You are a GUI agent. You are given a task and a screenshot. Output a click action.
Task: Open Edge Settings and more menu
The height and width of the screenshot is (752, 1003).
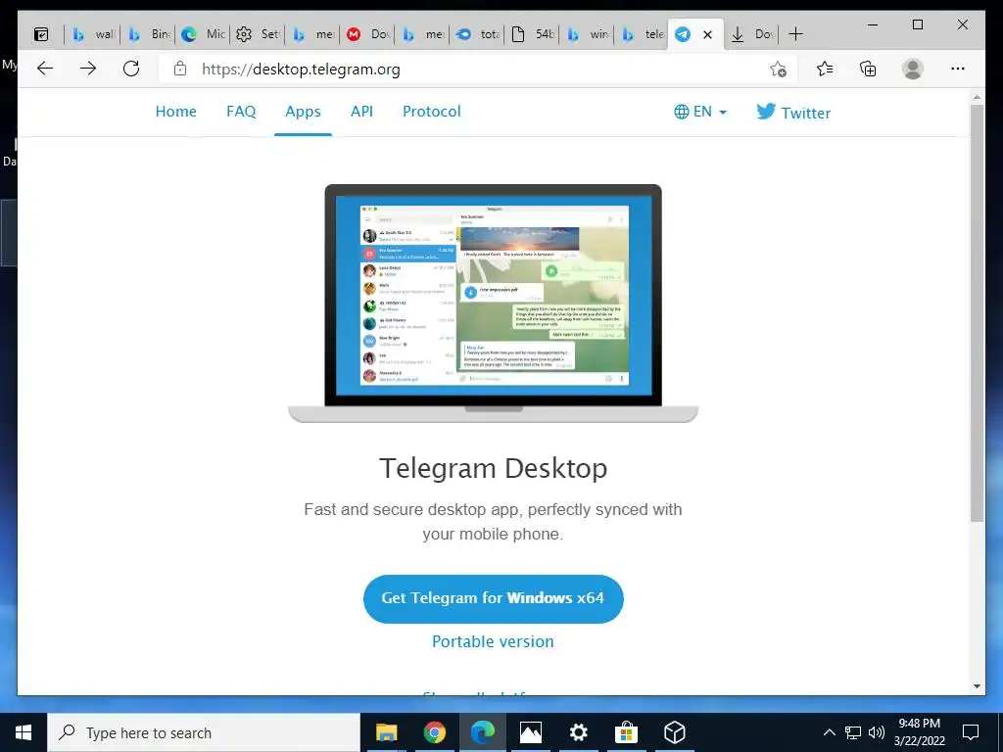coord(958,69)
